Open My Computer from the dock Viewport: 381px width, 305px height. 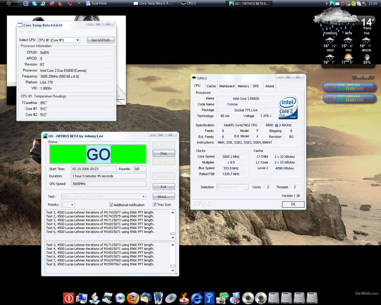pyautogui.click(x=81, y=298)
